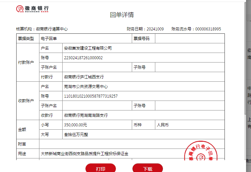Click the uppercase amount 叁拾伍万元整
The width and height of the screenshot is (251, 172).
coord(76,135)
